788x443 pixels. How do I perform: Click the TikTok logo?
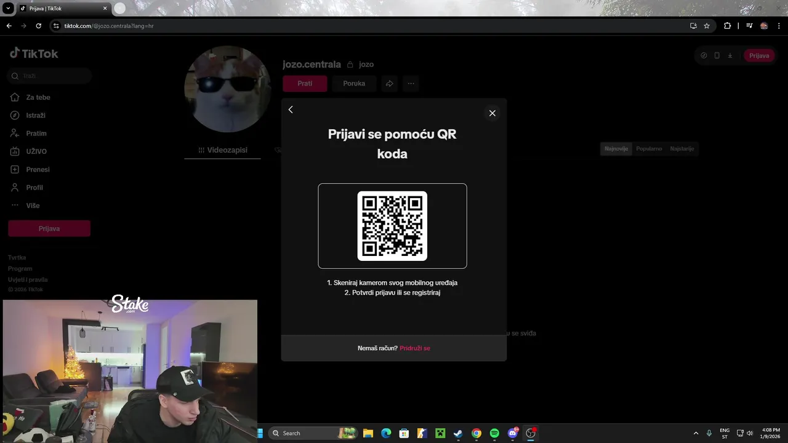pyautogui.click(x=34, y=54)
